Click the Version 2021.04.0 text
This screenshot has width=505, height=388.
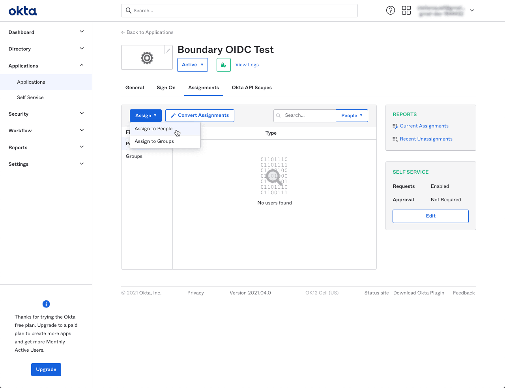[250, 293]
